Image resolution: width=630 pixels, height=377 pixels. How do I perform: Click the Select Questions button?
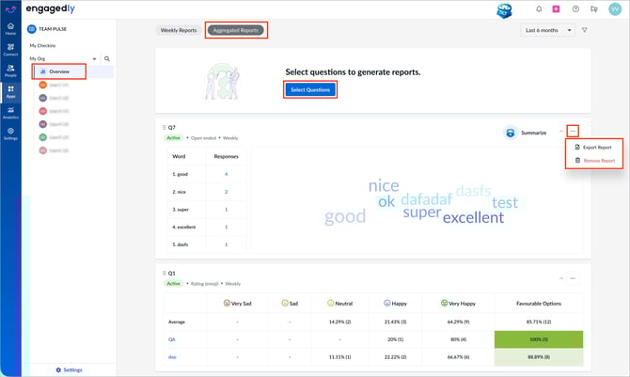click(x=310, y=89)
